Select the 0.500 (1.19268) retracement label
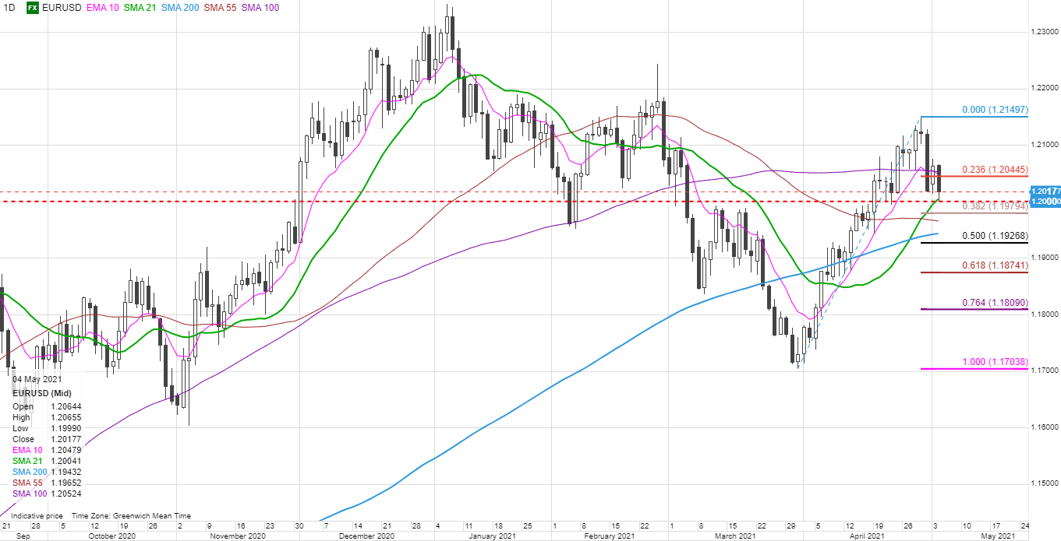 click(993, 235)
